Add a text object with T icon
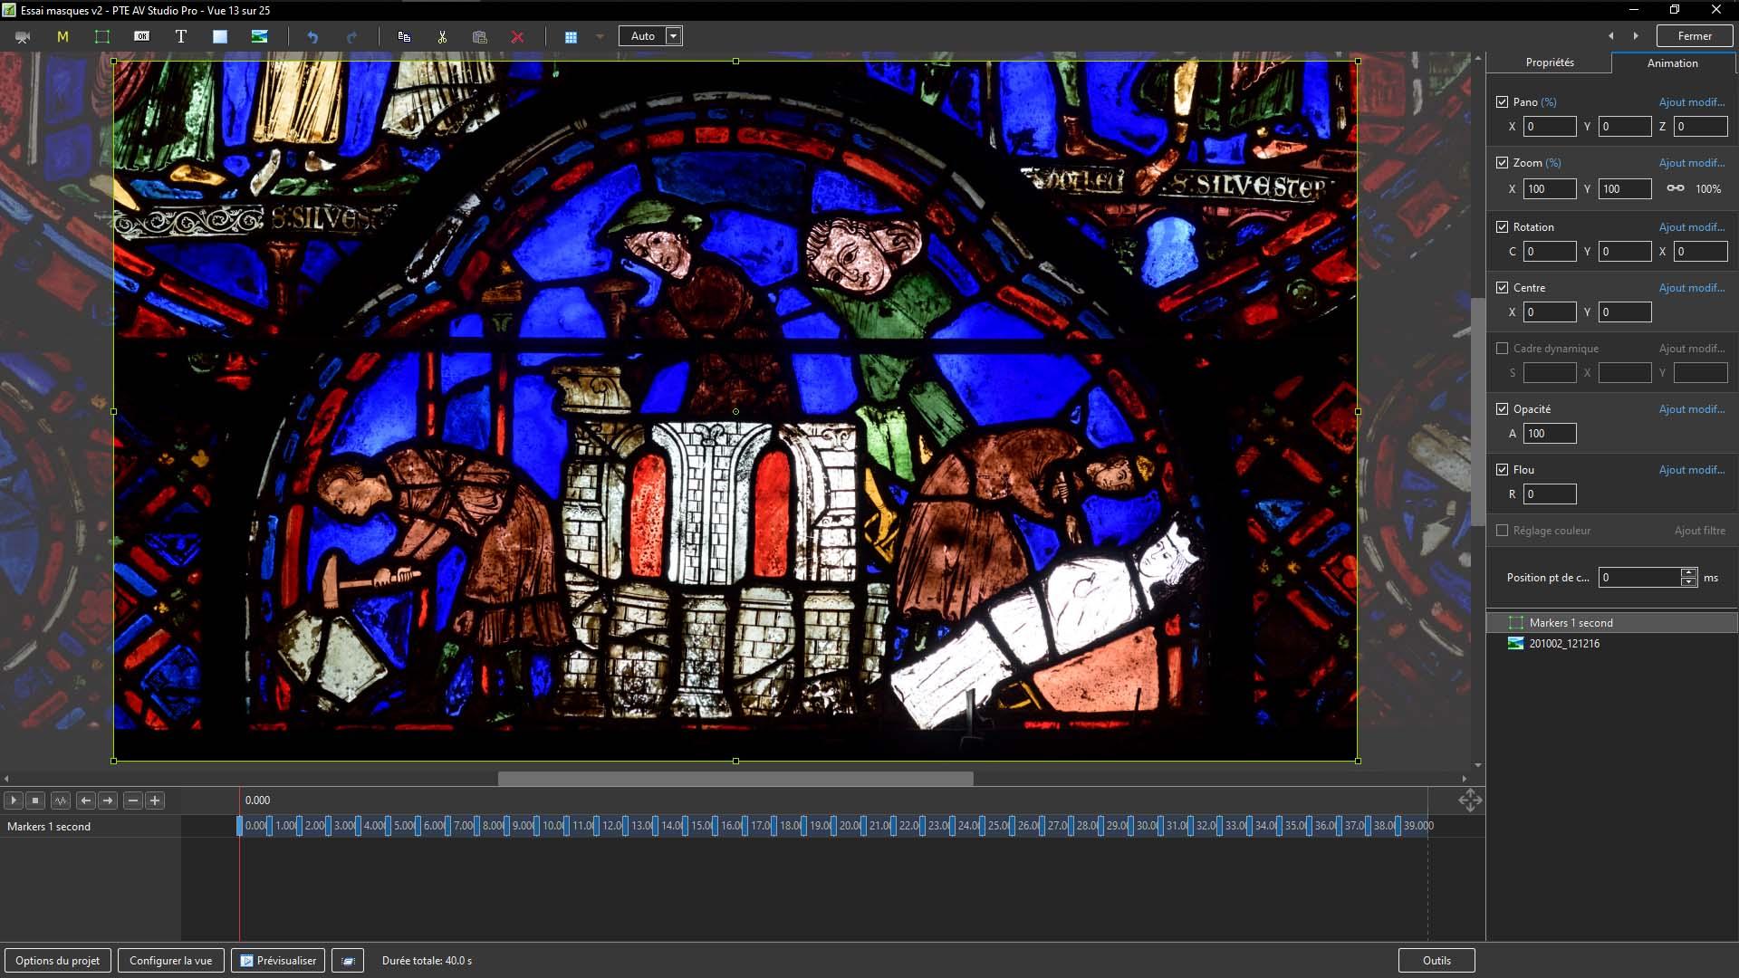The height and width of the screenshot is (978, 1739). click(180, 37)
